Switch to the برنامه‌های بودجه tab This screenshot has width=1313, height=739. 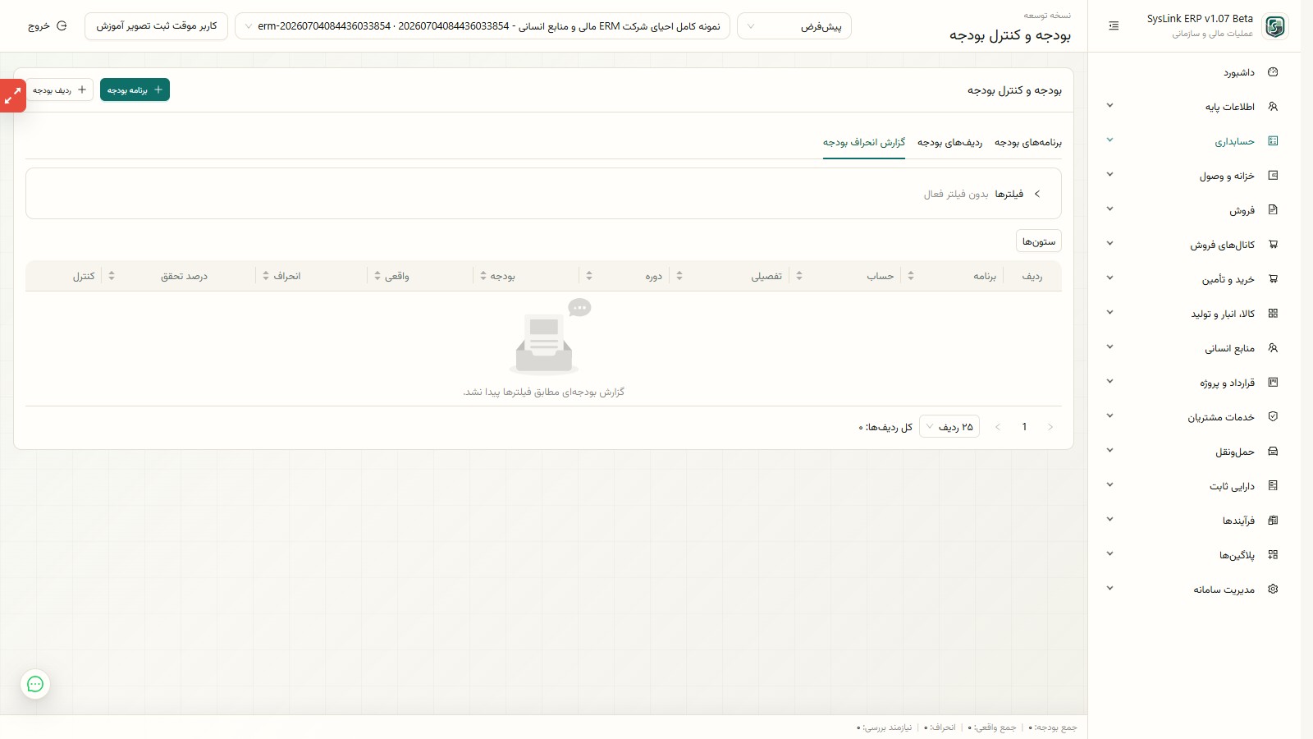[1028, 143]
